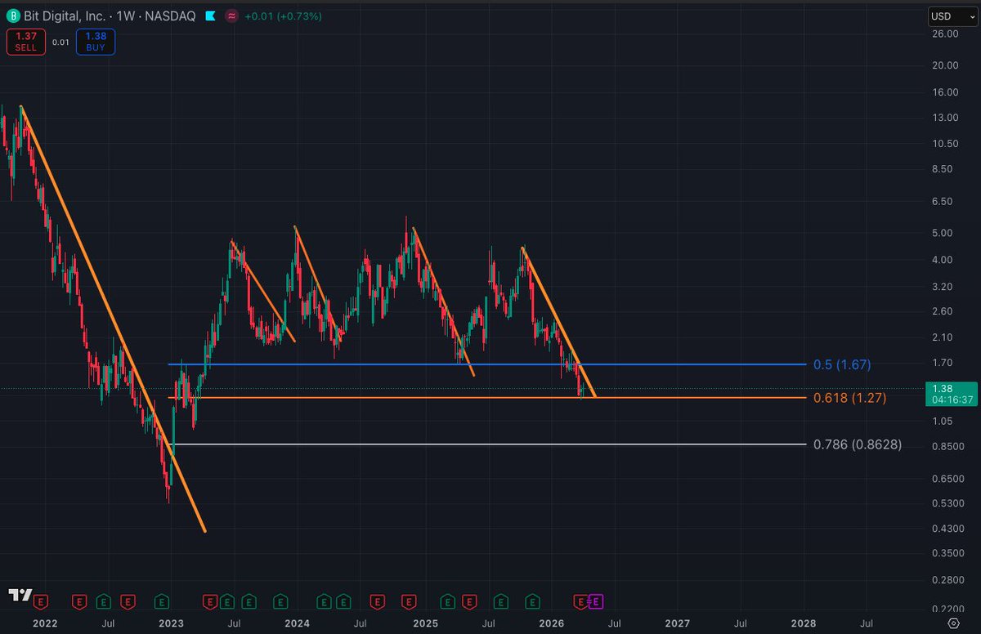Image resolution: width=981 pixels, height=634 pixels.
Task: Click the 26.00 value on the price scale
Action: pos(944,33)
